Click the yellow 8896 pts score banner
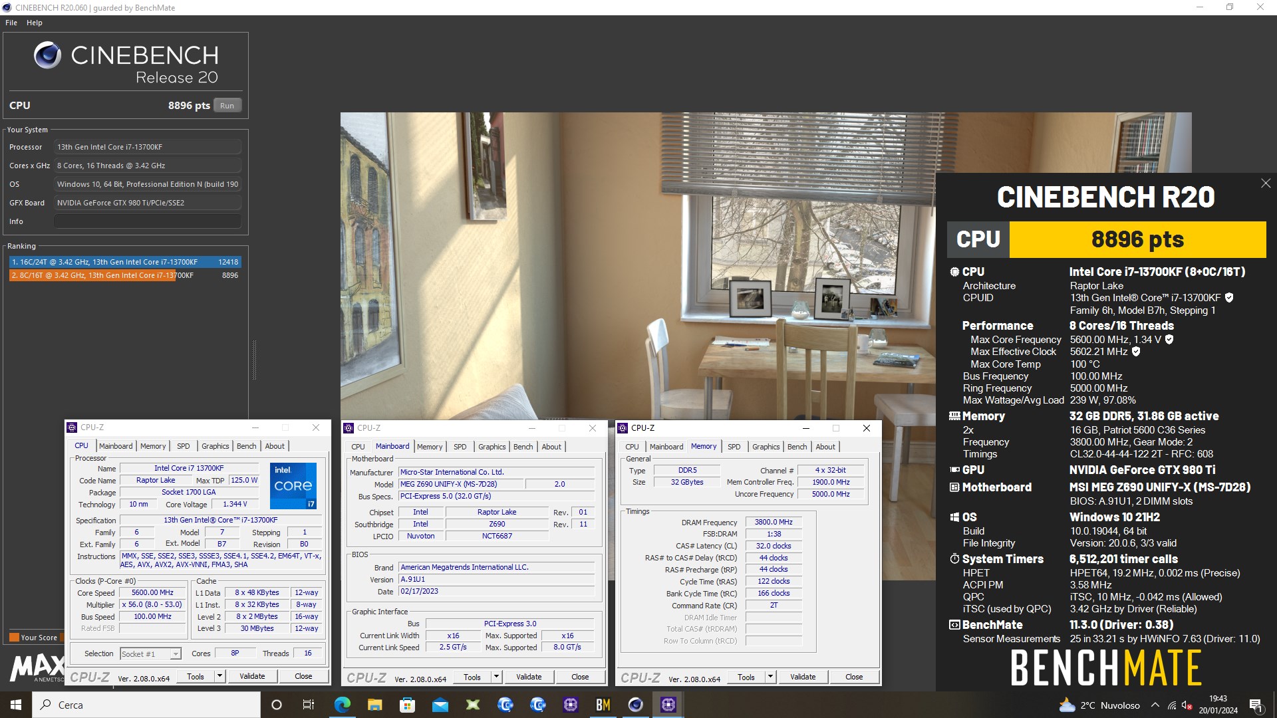1277x718 pixels. (x=1137, y=239)
